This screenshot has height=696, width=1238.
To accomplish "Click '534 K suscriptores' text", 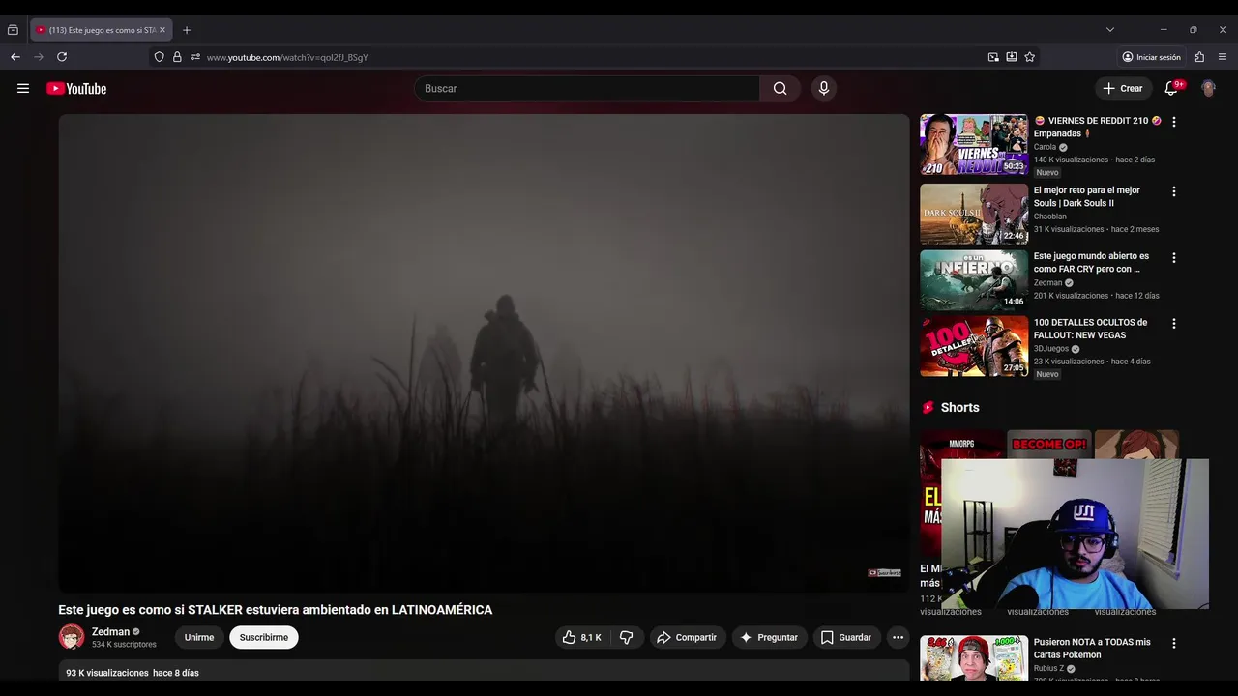I will point(124,645).
